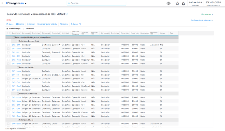
Task: Check the Retencion: Catamarca group checkbox
Action: (x=18, y=94)
